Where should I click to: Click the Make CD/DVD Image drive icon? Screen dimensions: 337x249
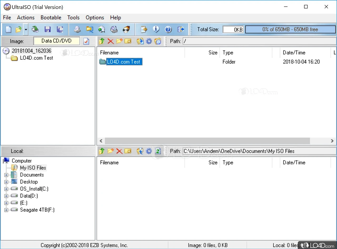[x=77, y=29]
